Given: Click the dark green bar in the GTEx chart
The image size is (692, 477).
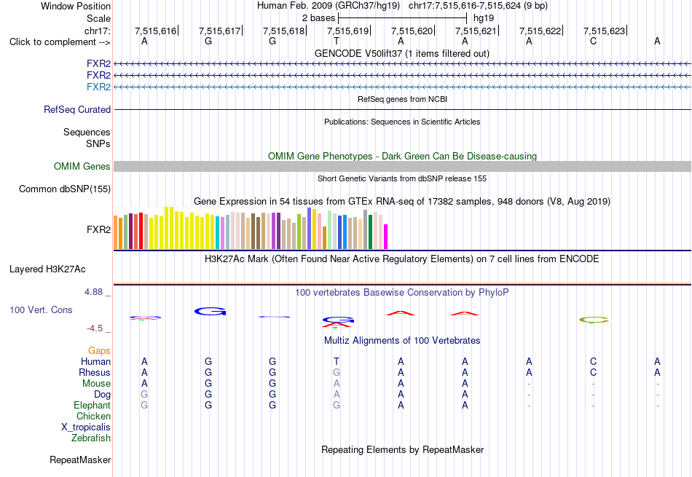Looking at the screenshot, I should click(370, 232).
